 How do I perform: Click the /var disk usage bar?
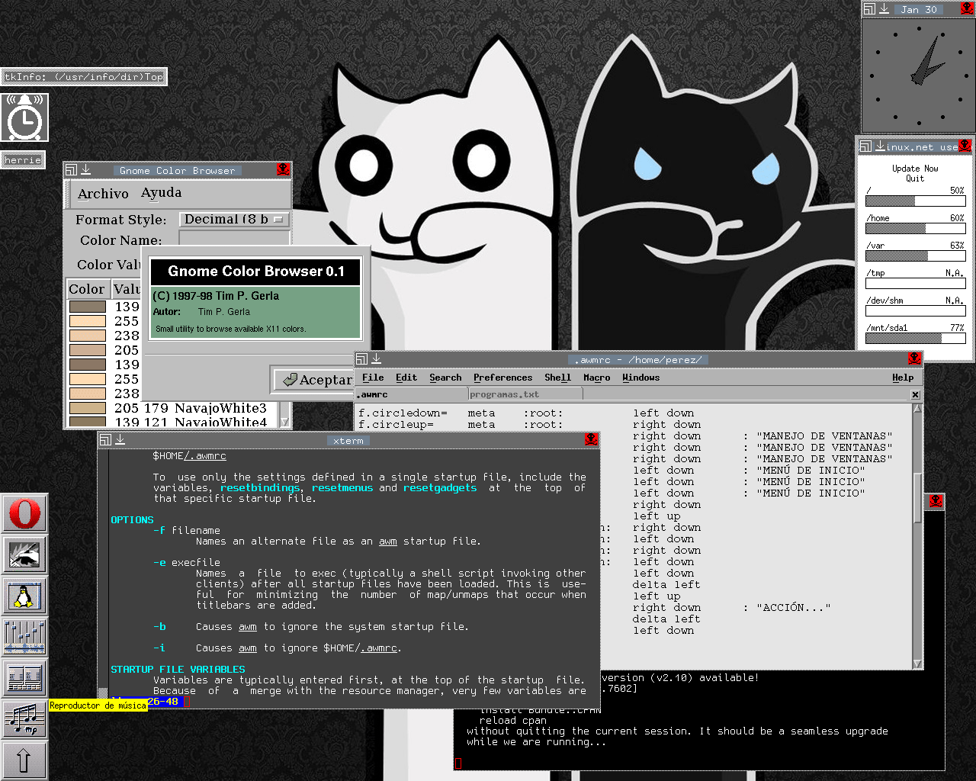coord(915,256)
